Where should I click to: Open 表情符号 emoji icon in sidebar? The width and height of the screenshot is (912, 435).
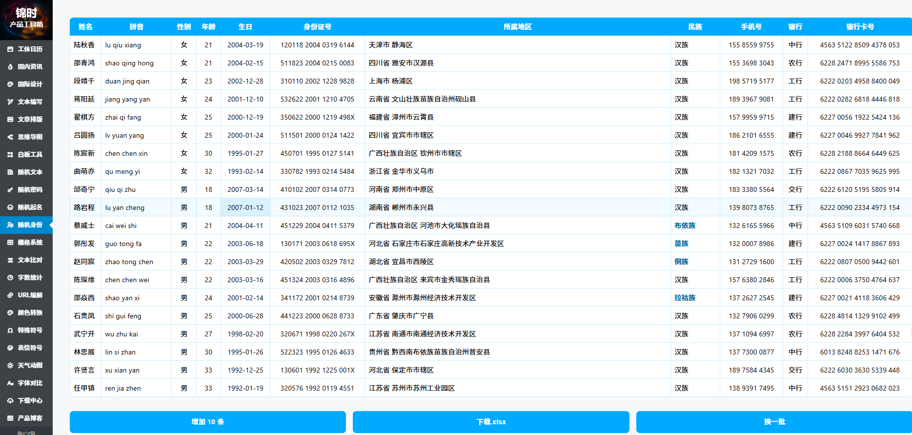[x=10, y=348]
